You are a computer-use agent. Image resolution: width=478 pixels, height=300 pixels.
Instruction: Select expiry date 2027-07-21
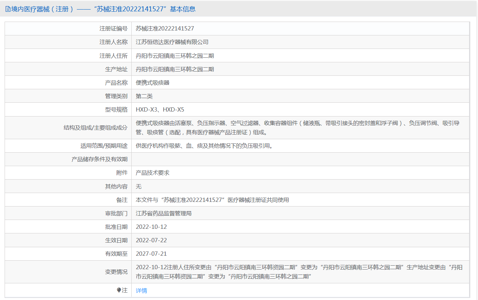coord(151,254)
